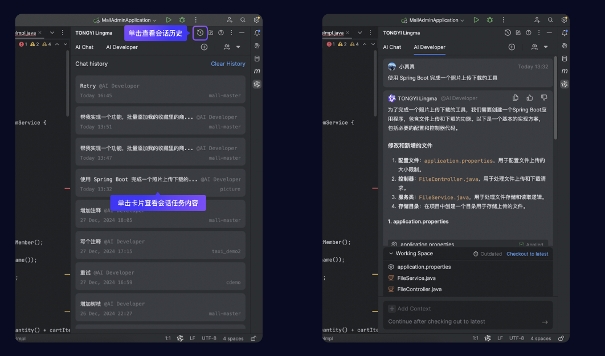
Task: Select AI Developer tab in right window
Action: pos(430,47)
